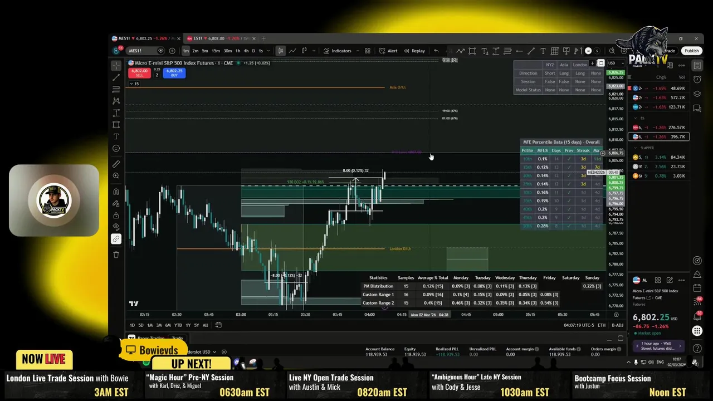Select the crosshair cursor tool
This screenshot has height=401, width=713.
point(116,66)
